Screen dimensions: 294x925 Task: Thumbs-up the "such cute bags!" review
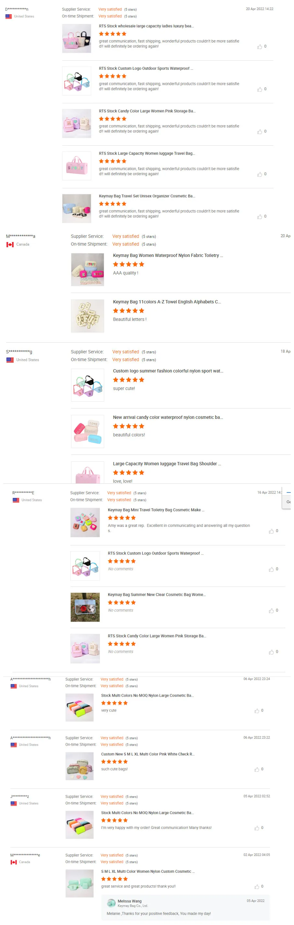coord(257,769)
